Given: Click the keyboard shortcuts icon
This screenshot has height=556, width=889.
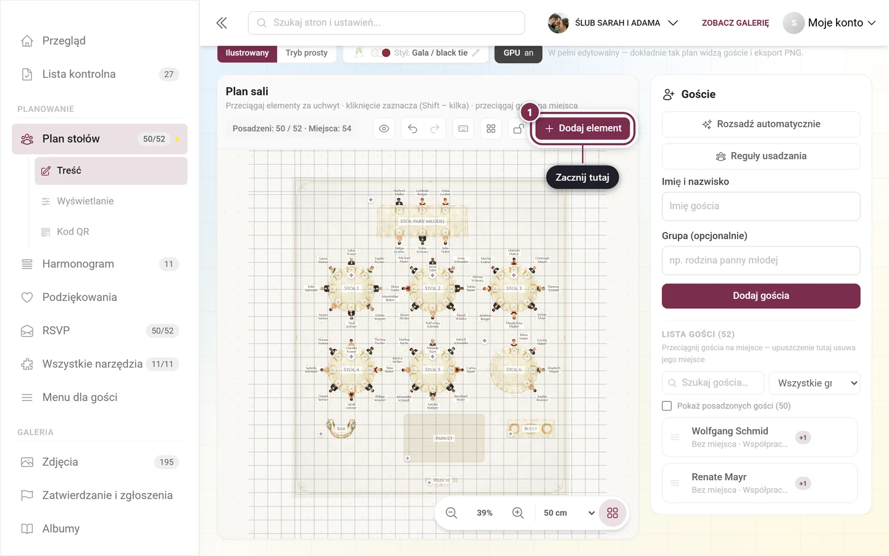Looking at the screenshot, I should pos(463,128).
